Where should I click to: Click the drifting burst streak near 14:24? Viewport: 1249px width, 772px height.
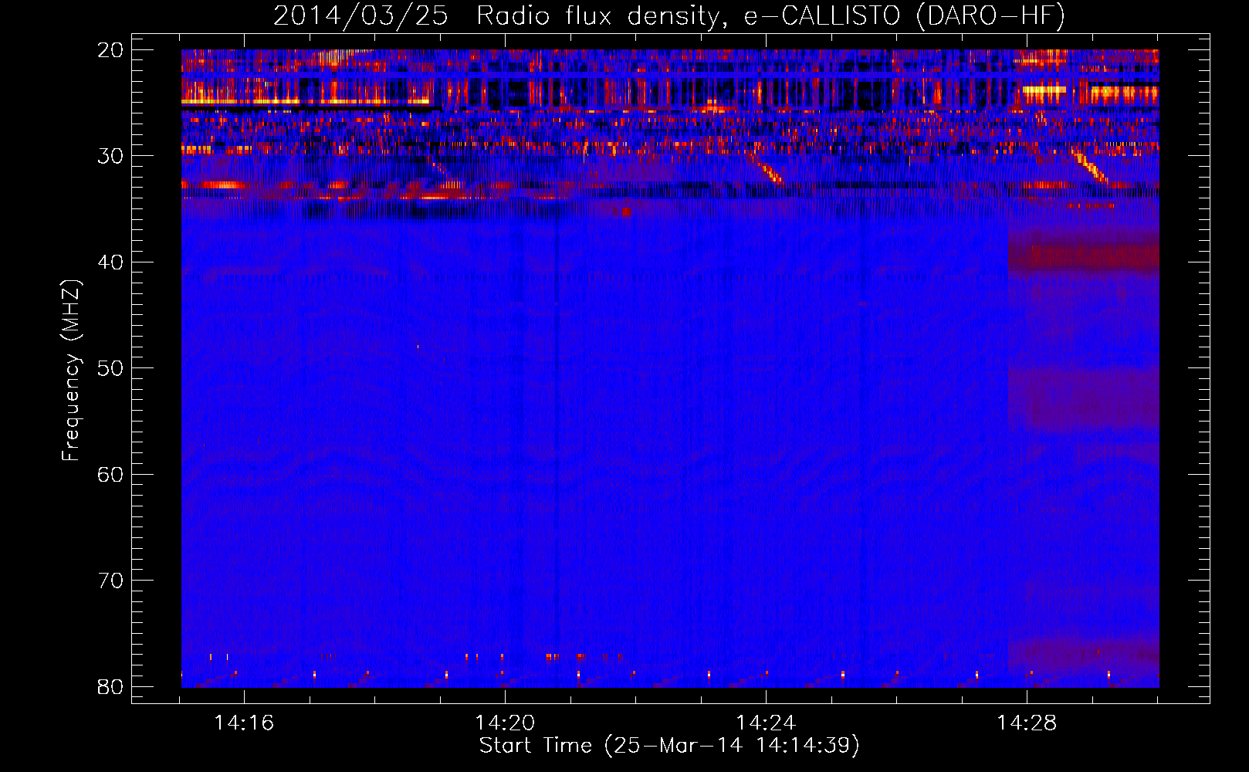[x=770, y=173]
